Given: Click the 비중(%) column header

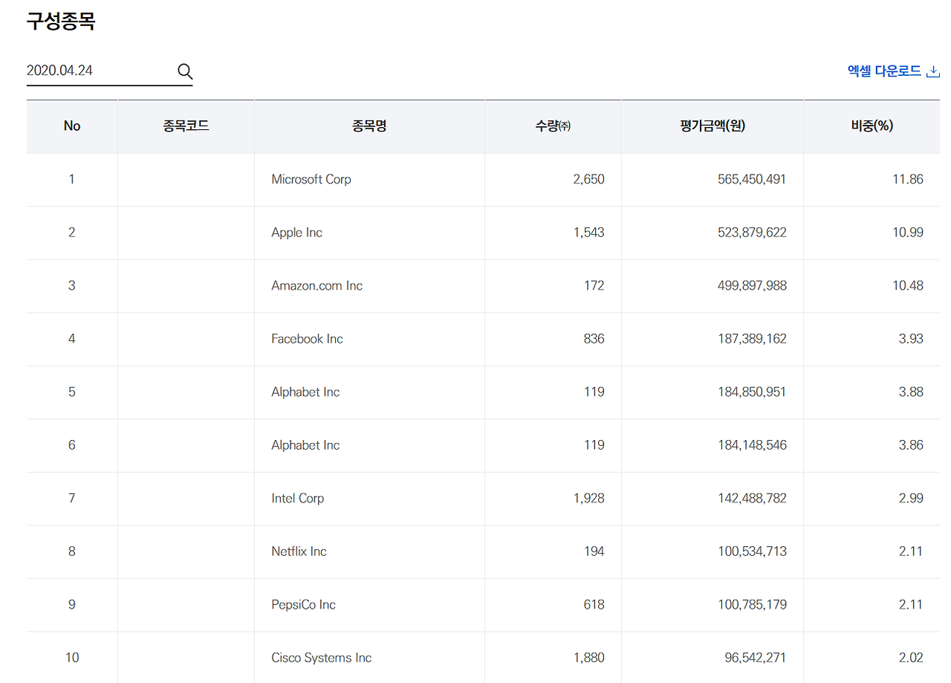Looking at the screenshot, I should 872,126.
